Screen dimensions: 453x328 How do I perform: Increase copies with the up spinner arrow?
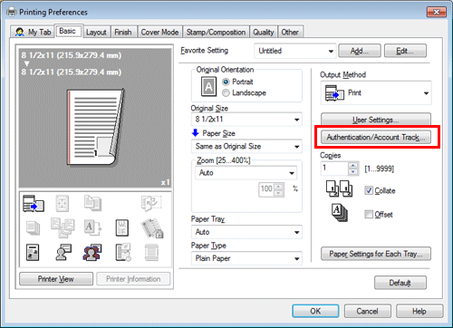[x=352, y=166]
